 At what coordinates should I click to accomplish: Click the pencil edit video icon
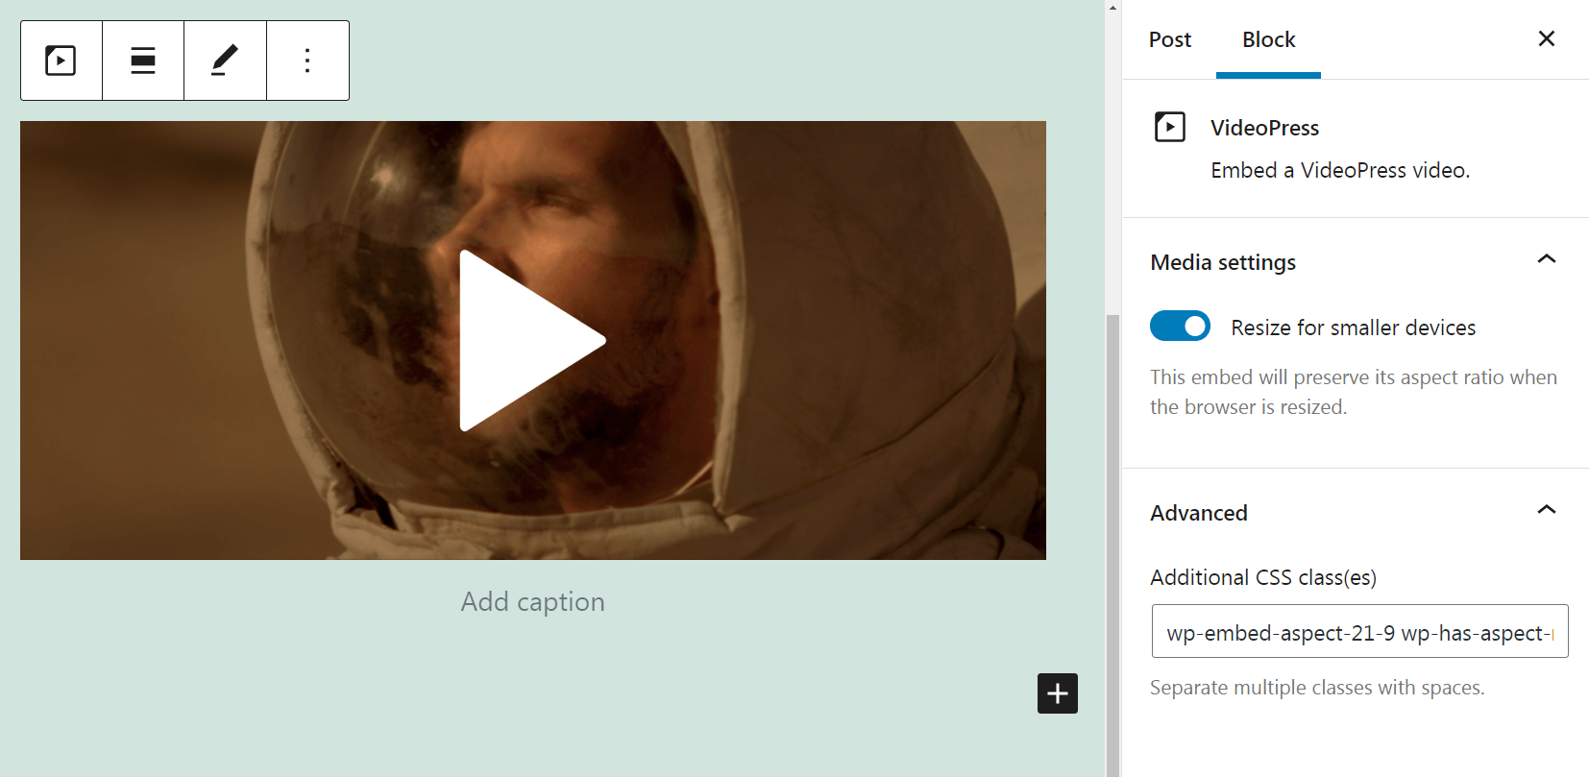tap(225, 61)
